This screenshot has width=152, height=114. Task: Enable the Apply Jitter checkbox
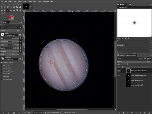(x=2, y=65)
